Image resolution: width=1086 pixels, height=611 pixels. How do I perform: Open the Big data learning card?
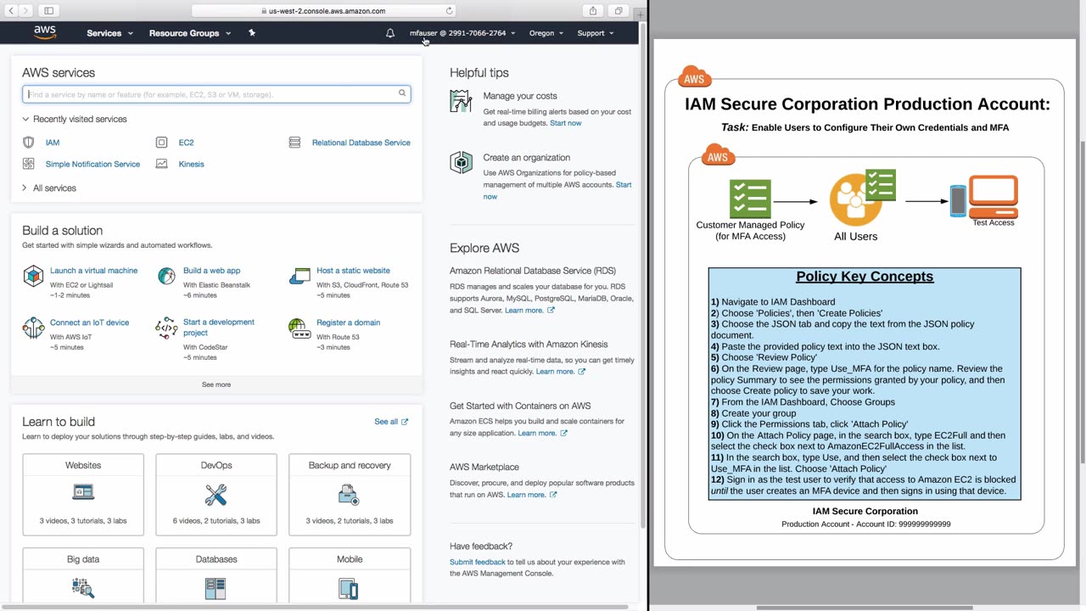click(83, 575)
